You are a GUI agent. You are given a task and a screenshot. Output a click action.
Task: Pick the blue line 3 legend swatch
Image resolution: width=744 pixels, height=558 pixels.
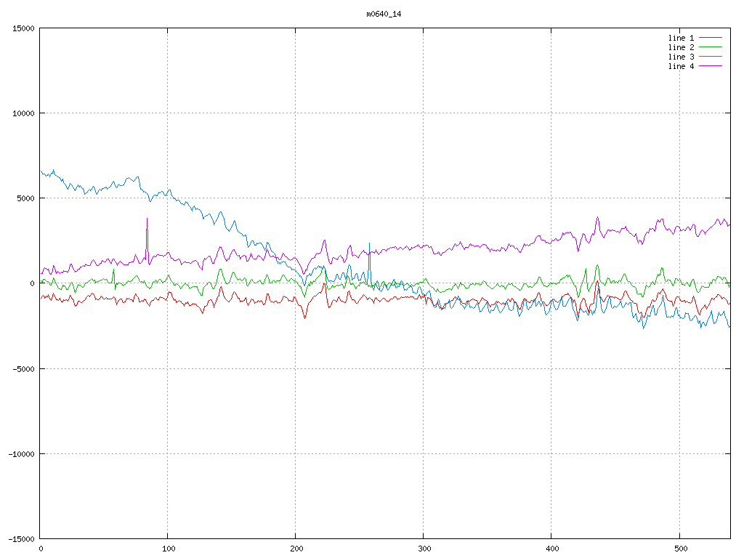click(x=711, y=57)
